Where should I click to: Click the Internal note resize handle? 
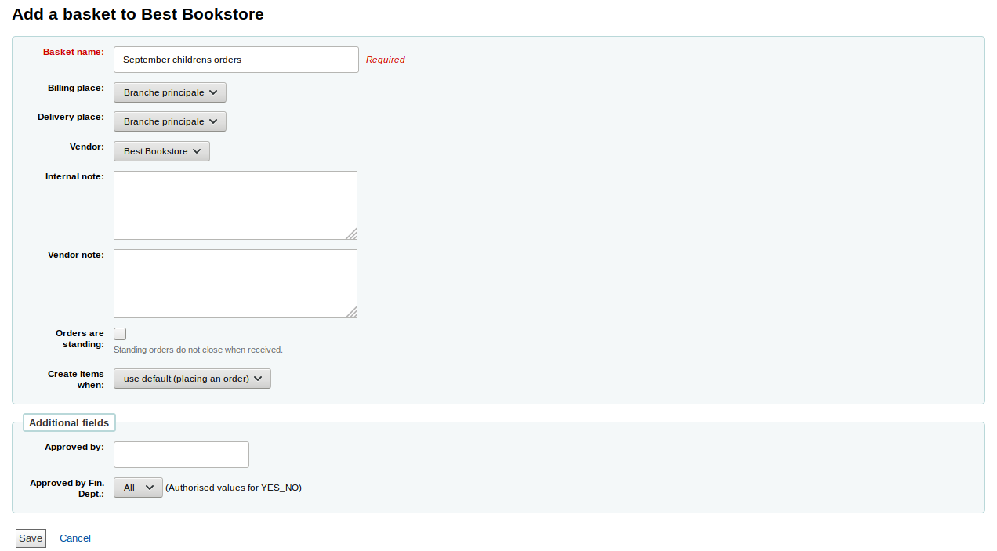[x=352, y=234]
